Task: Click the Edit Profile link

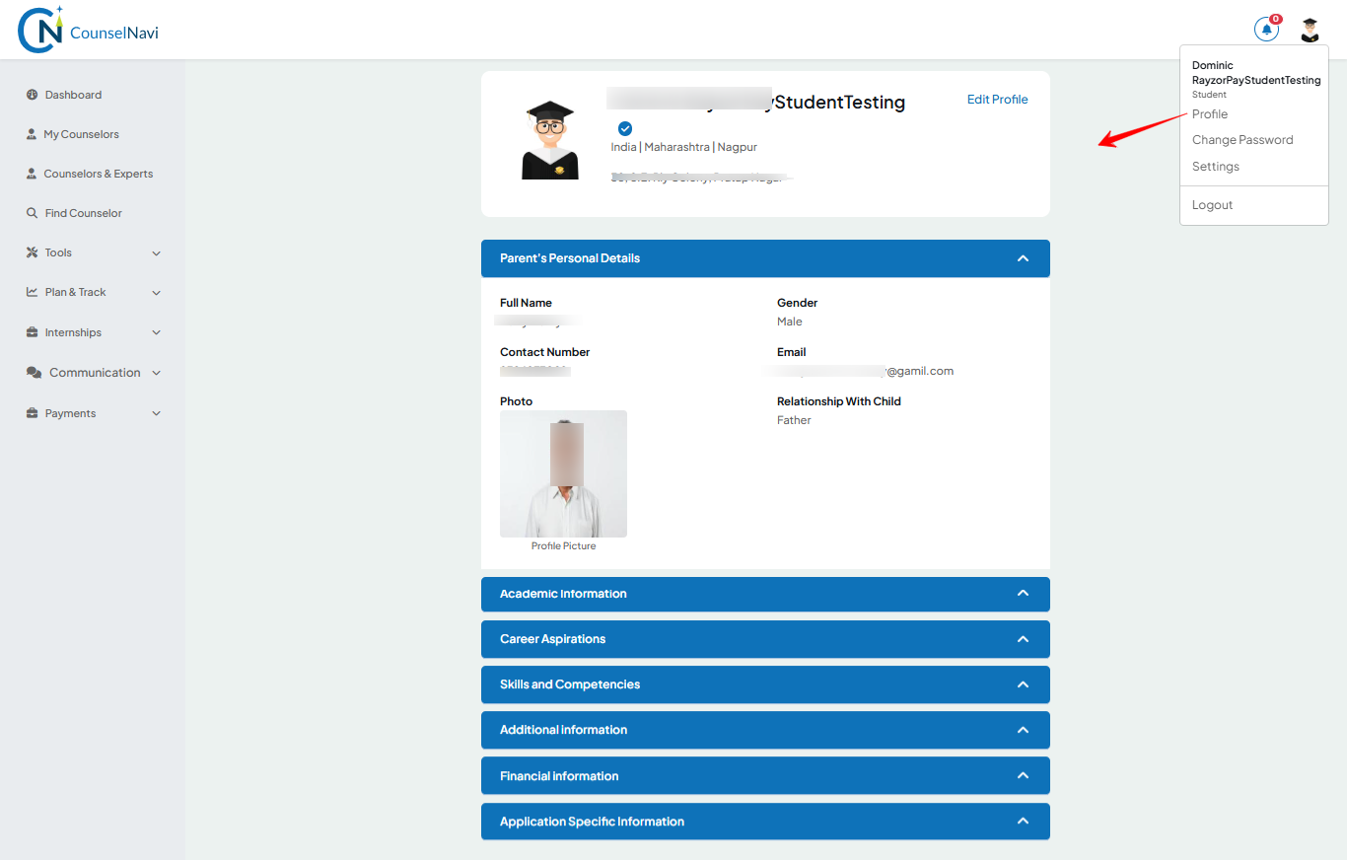Action: tap(997, 99)
